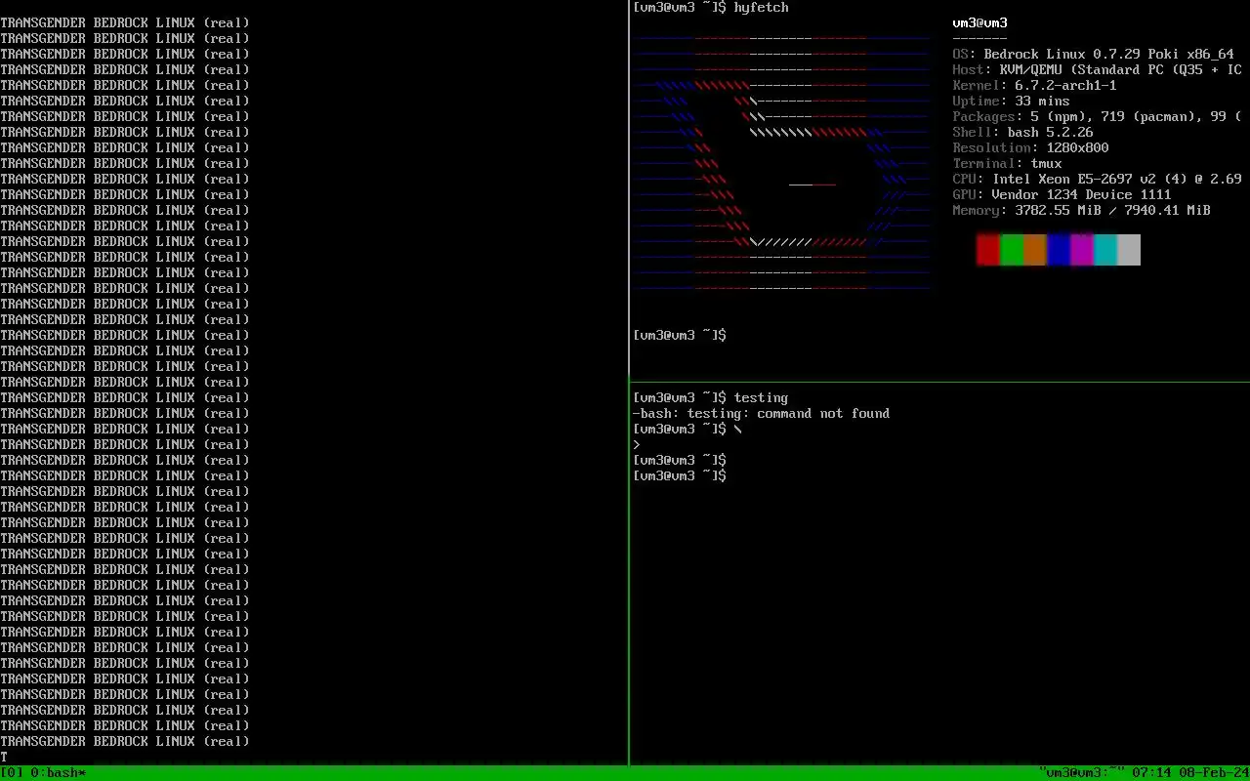Click the GPU: Vendor 1234 Device 1111 line

1062,195
